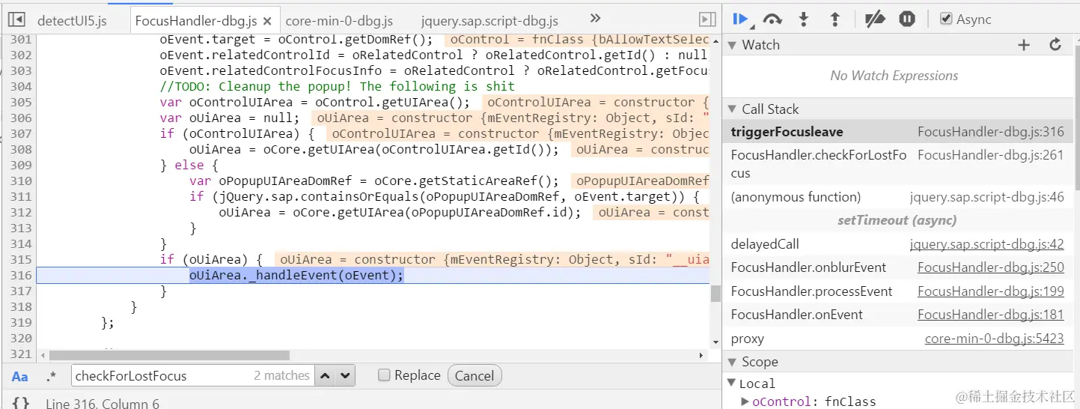Select the (anonymous function) call frame
This screenshot has width=1080, height=409.
[897, 197]
